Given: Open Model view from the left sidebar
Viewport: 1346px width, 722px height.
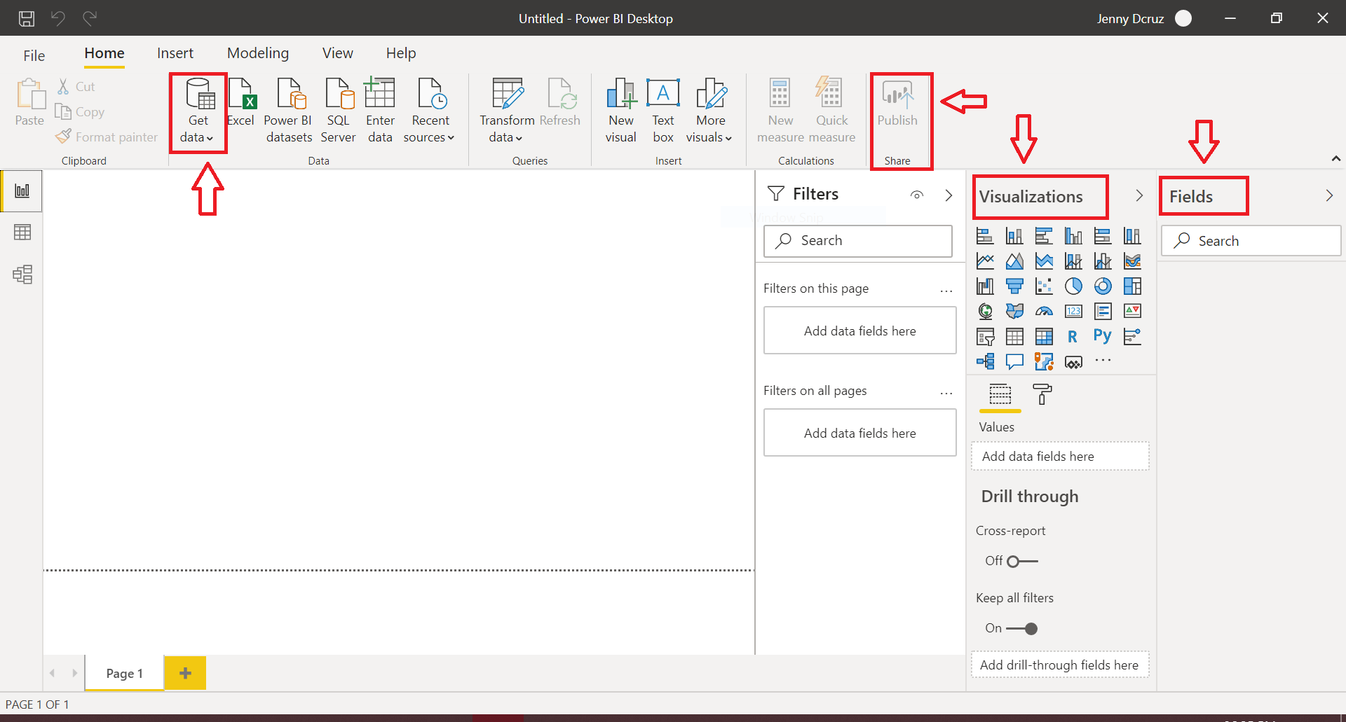Looking at the screenshot, I should [22, 275].
